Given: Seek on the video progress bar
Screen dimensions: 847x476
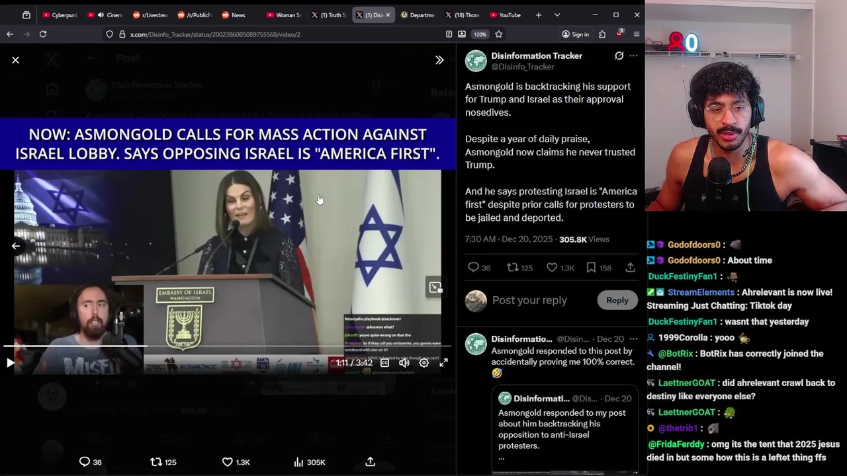Looking at the screenshot, I should 227,346.
